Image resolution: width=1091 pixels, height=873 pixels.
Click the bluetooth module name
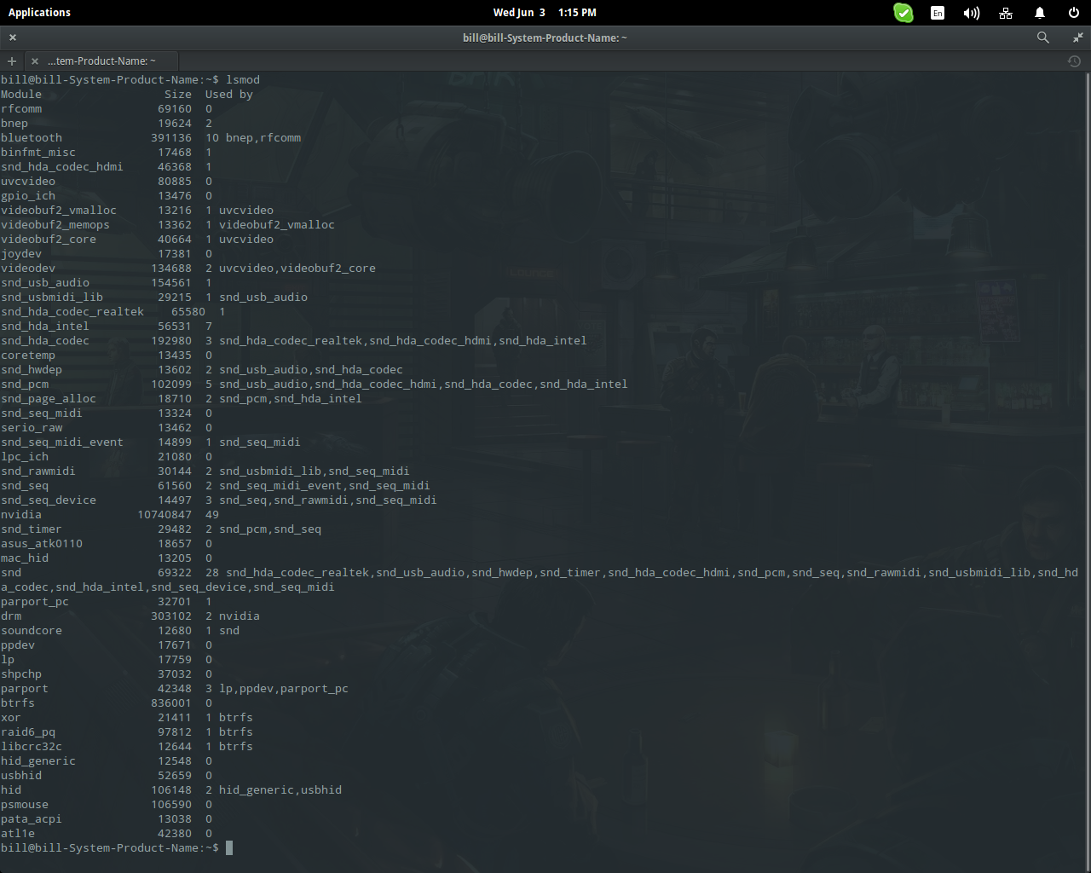(32, 138)
